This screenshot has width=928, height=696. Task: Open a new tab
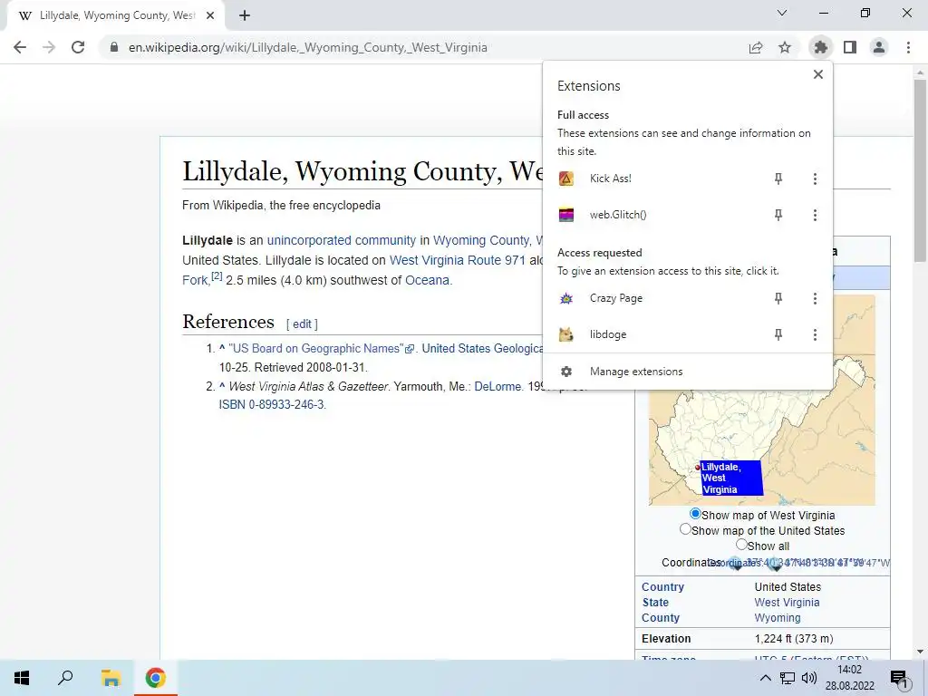245,15
